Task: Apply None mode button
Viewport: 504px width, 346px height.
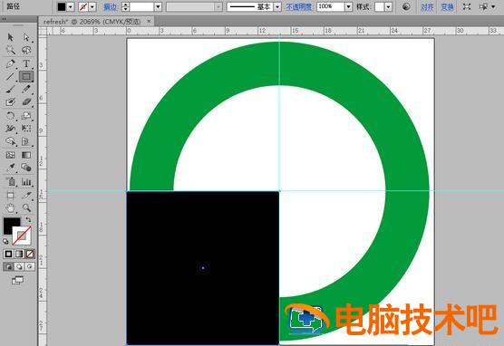Action: 30,254
